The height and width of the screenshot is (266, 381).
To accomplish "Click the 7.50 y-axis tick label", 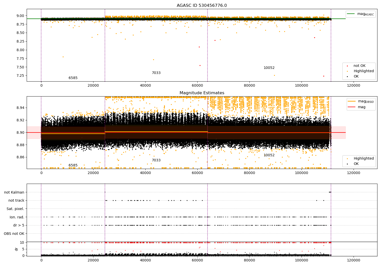I will [20, 67].
